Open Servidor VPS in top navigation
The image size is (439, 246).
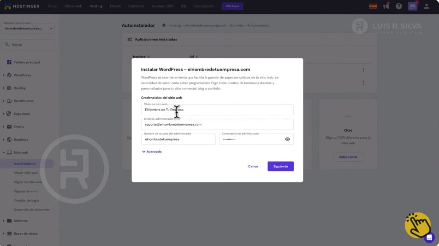coord(162,6)
